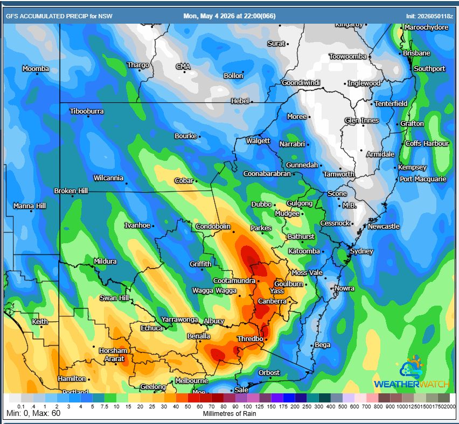Click the 100 mm legend color swatch
The image size is (459, 424).
pos(253,398)
